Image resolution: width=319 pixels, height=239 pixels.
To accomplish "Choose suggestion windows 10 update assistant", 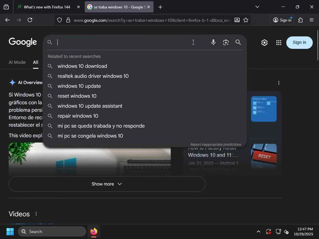I will pyautogui.click(x=145, y=106).
